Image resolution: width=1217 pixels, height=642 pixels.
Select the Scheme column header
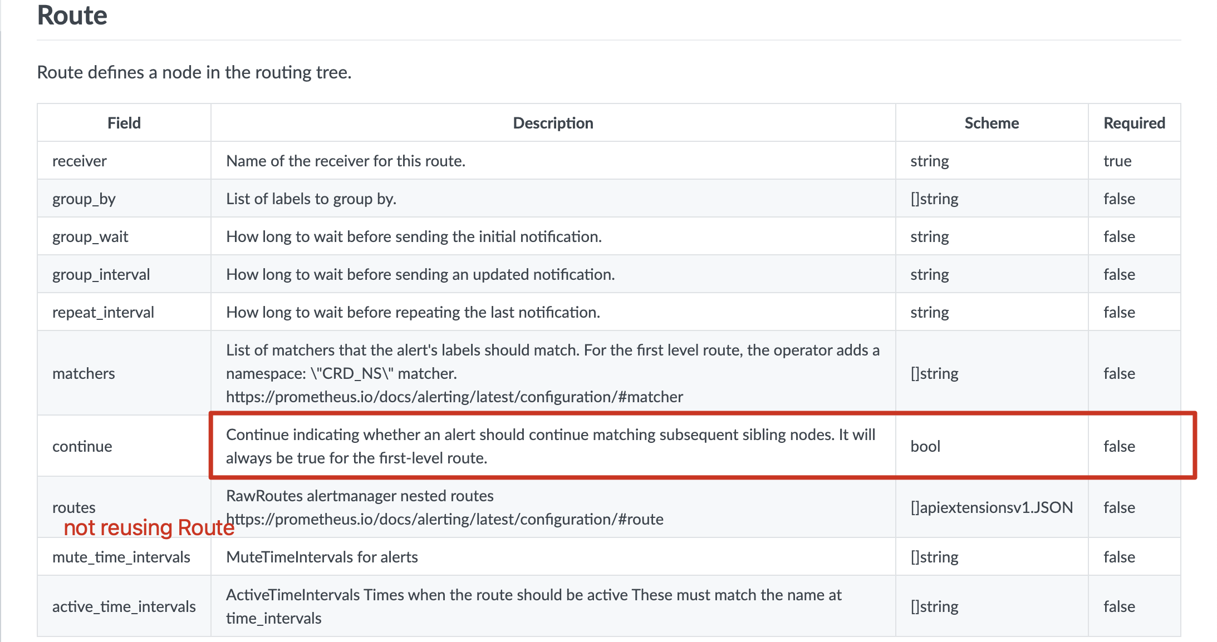pos(992,122)
